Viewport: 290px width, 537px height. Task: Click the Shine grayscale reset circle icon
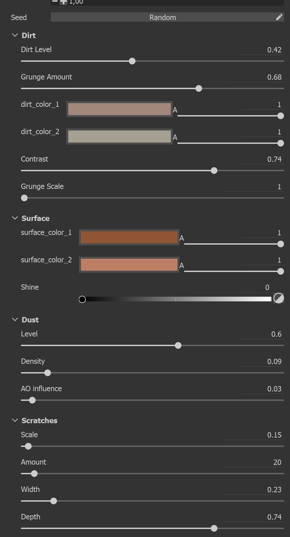[x=279, y=298]
